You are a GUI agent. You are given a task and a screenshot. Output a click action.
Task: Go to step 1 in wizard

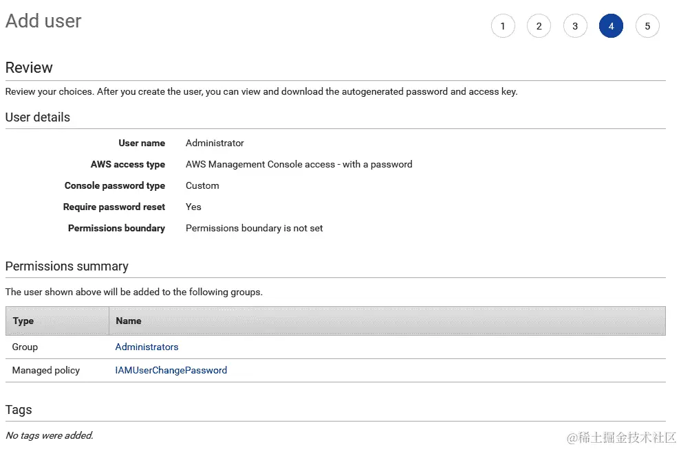coord(503,26)
